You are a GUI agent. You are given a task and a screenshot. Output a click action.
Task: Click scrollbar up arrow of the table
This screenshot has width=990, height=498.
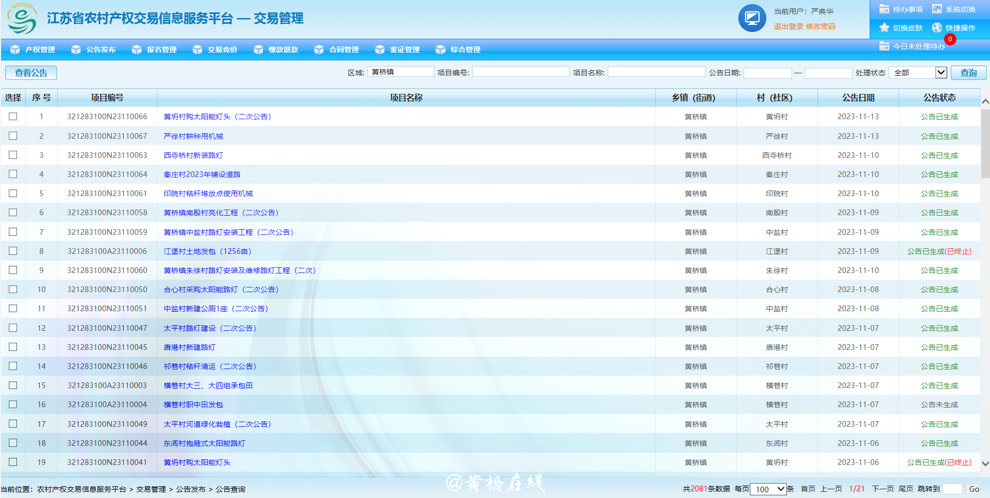click(985, 102)
